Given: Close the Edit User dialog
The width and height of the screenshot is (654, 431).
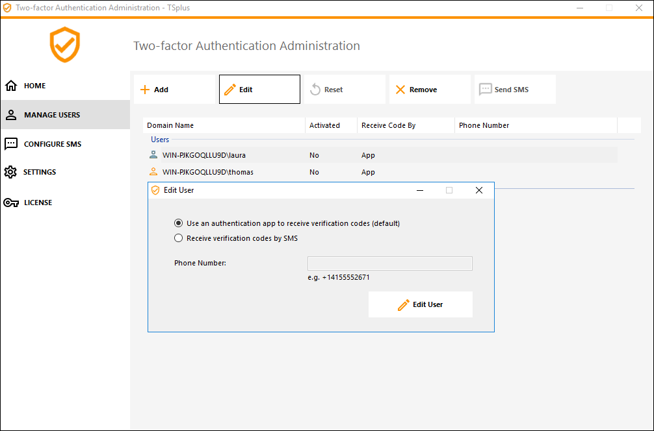Looking at the screenshot, I should pos(479,190).
